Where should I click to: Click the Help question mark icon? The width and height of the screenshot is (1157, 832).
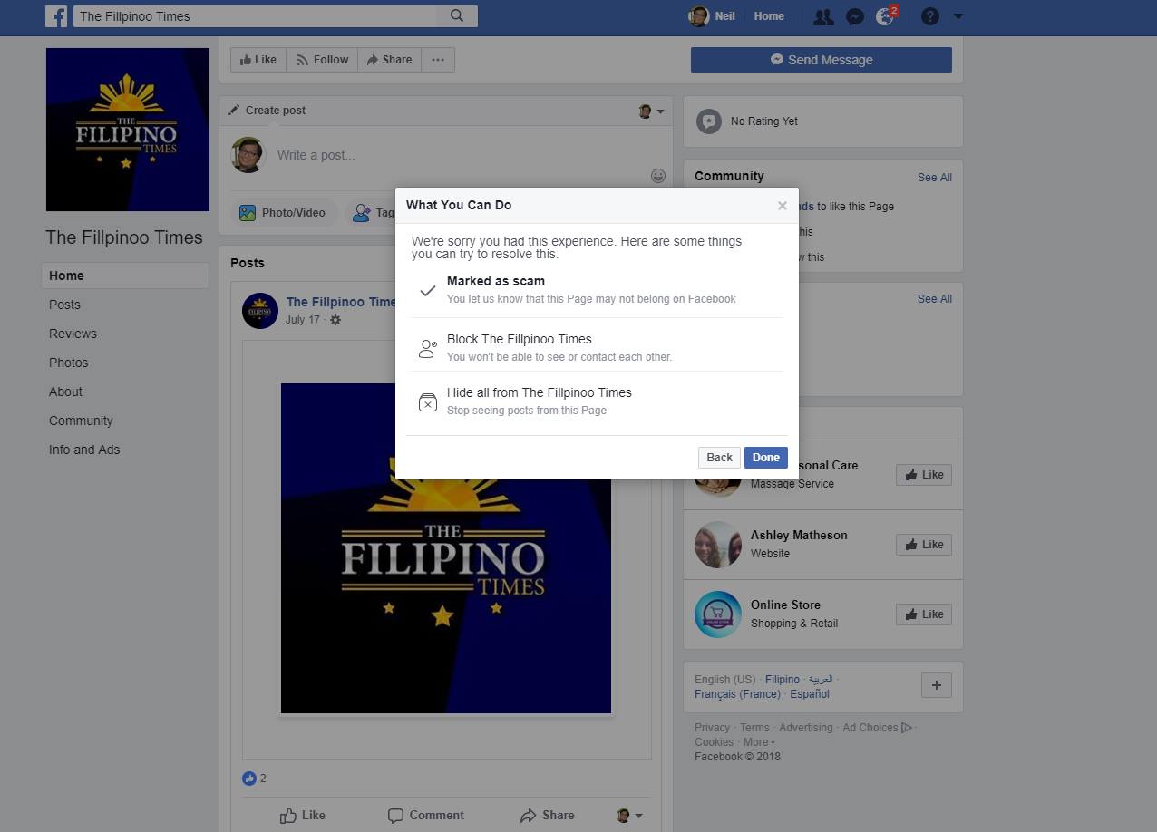tap(929, 16)
